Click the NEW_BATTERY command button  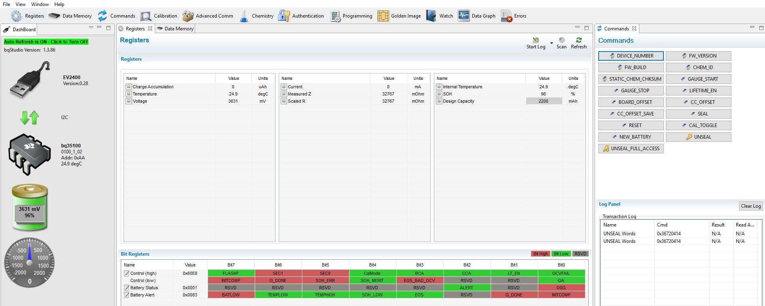coord(631,137)
